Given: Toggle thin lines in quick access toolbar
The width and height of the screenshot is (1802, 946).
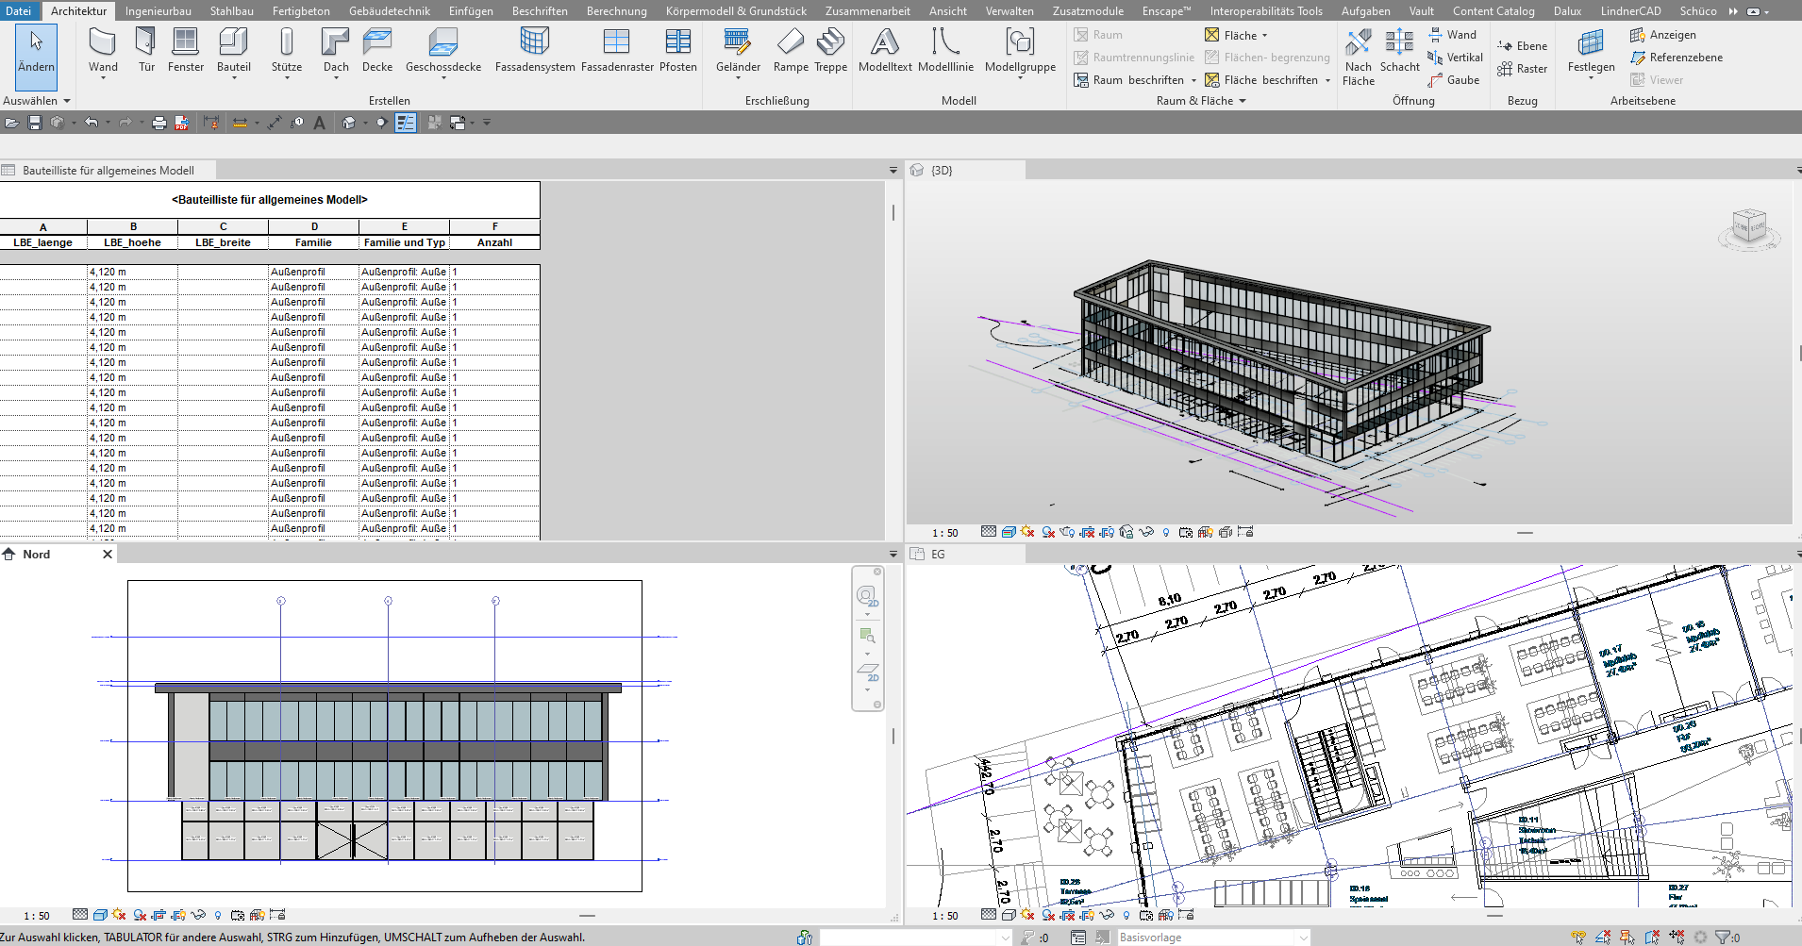Looking at the screenshot, I should pos(406,123).
